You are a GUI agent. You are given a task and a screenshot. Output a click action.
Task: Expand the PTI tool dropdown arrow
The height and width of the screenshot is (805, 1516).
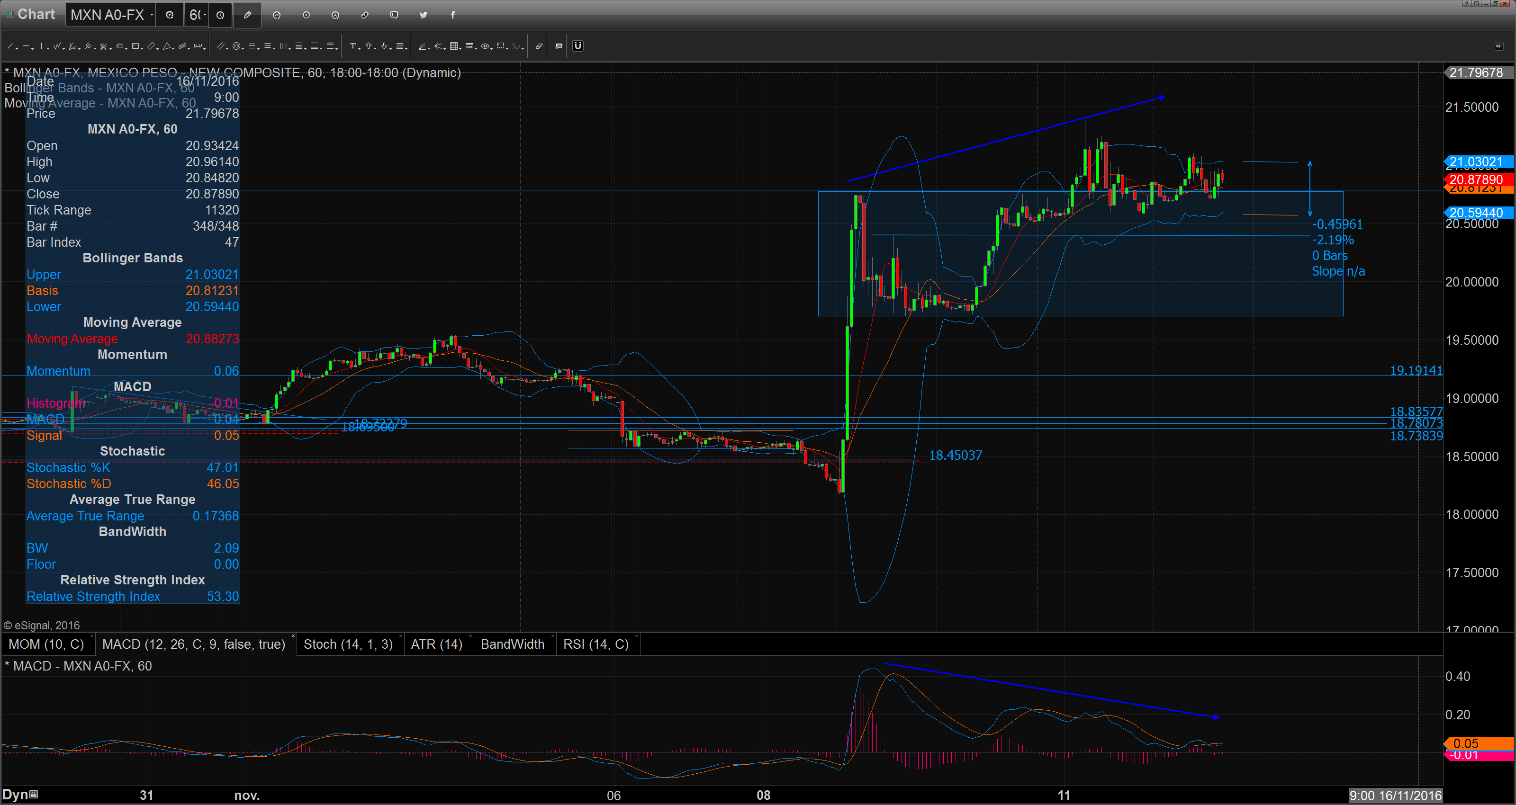(507, 49)
